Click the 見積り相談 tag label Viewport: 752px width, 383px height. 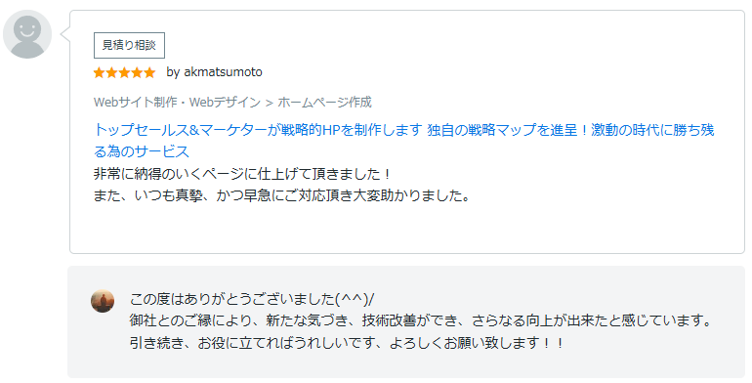[129, 45]
